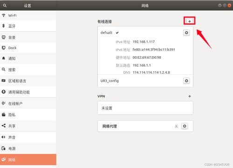
Task: Open the 隐私 settings panel
Action: click(x=28, y=115)
